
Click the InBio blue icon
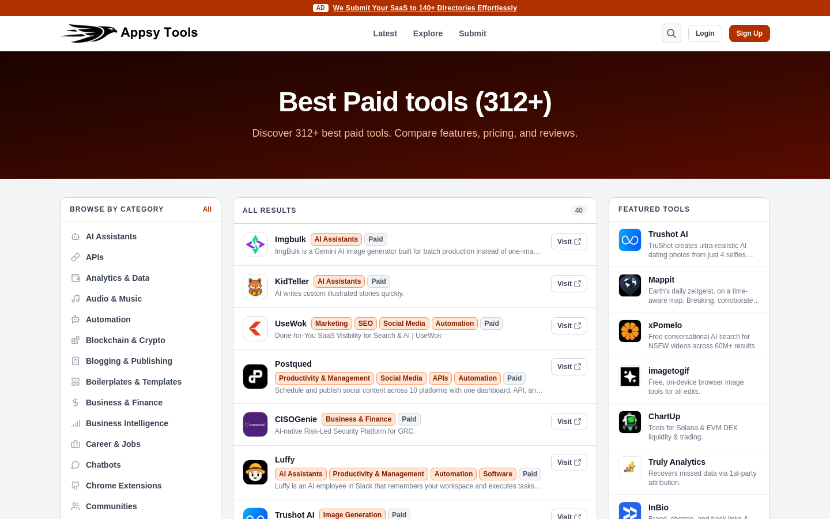[630, 511]
